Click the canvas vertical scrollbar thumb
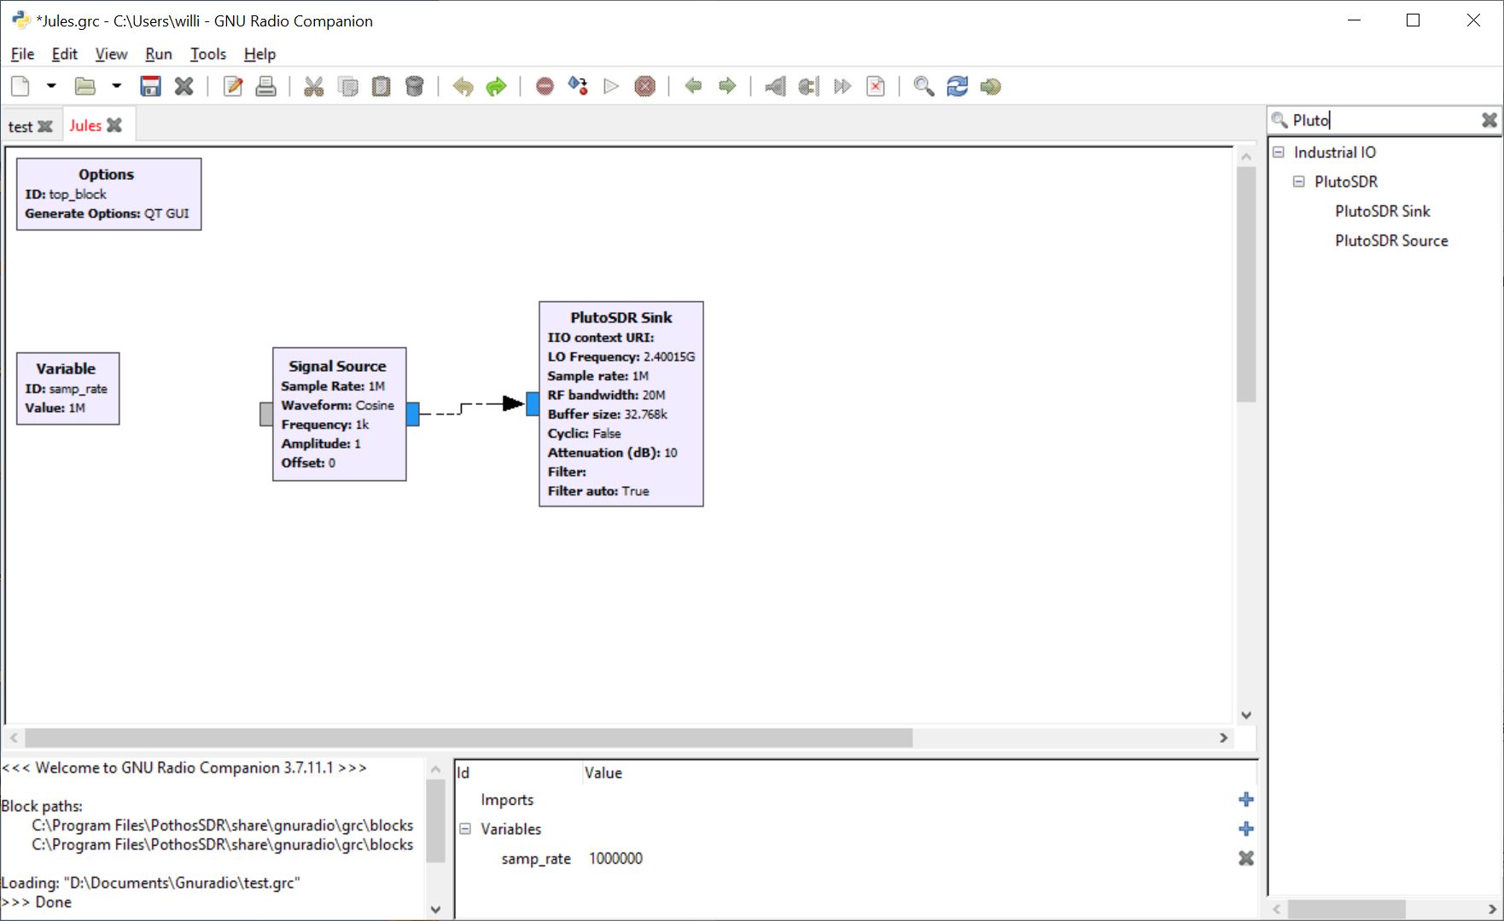Screen dimensions: 1504x921 point(1246,284)
